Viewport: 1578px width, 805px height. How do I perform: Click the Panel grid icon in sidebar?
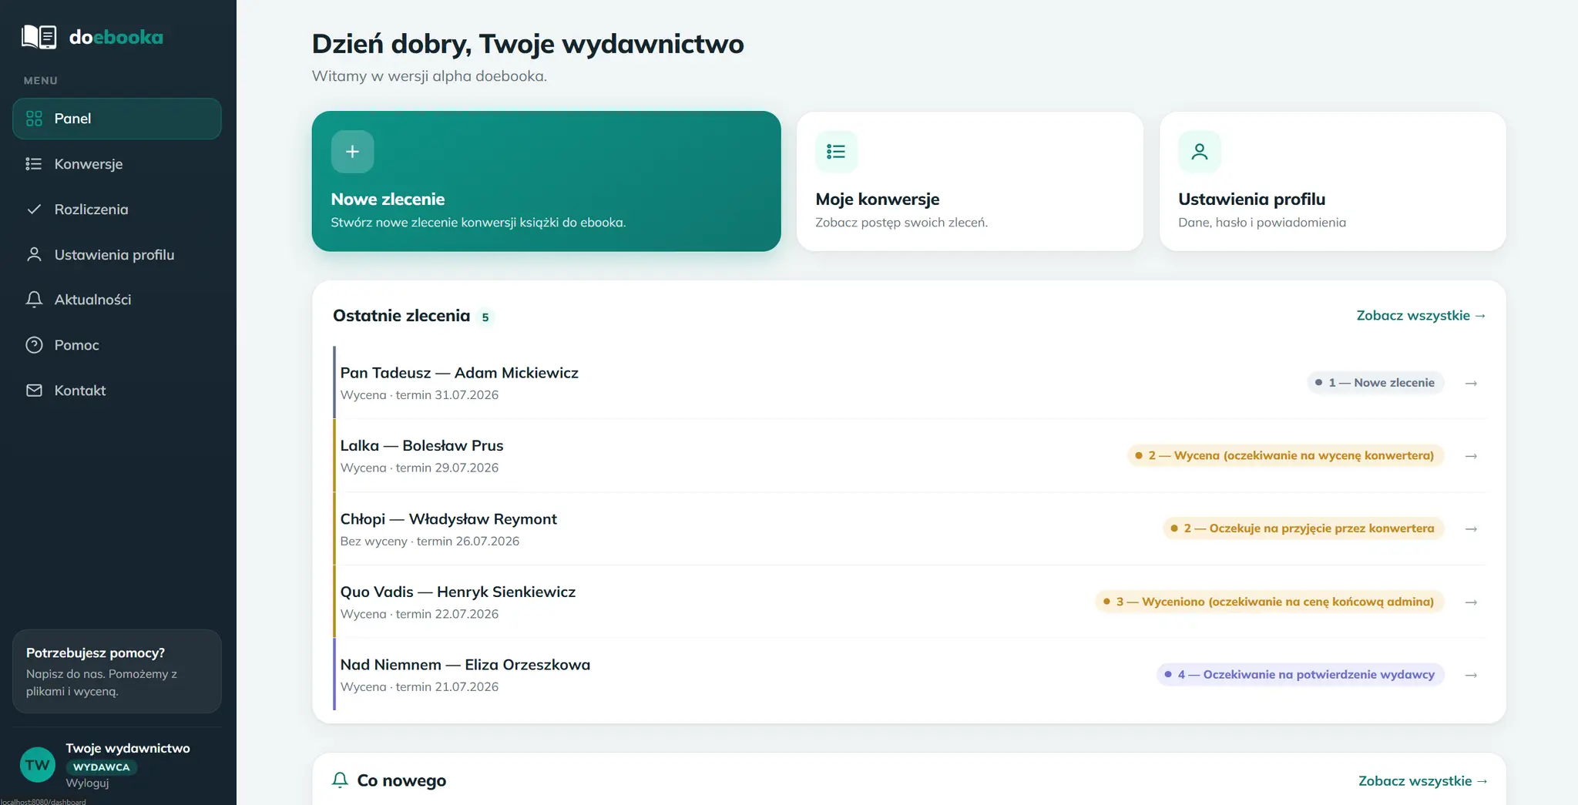(34, 119)
